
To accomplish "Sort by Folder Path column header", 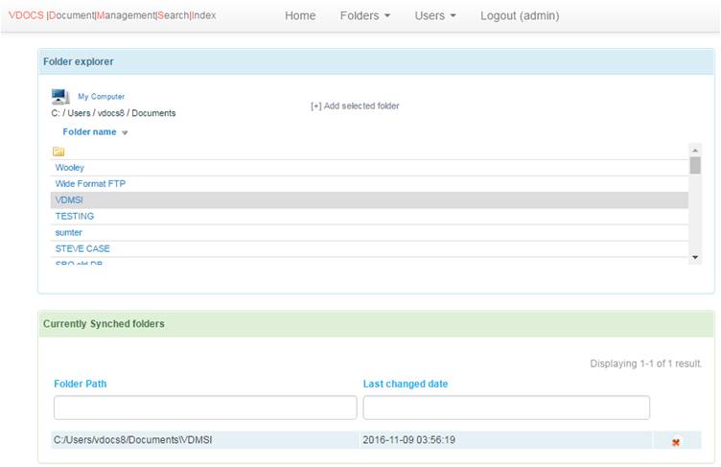I will 81,384.
